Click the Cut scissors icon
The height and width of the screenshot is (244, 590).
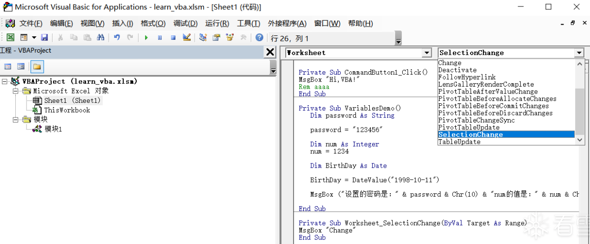click(61, 38)
